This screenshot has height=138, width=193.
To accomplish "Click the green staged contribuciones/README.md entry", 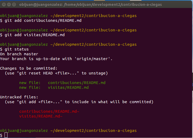I will (77, 83).
